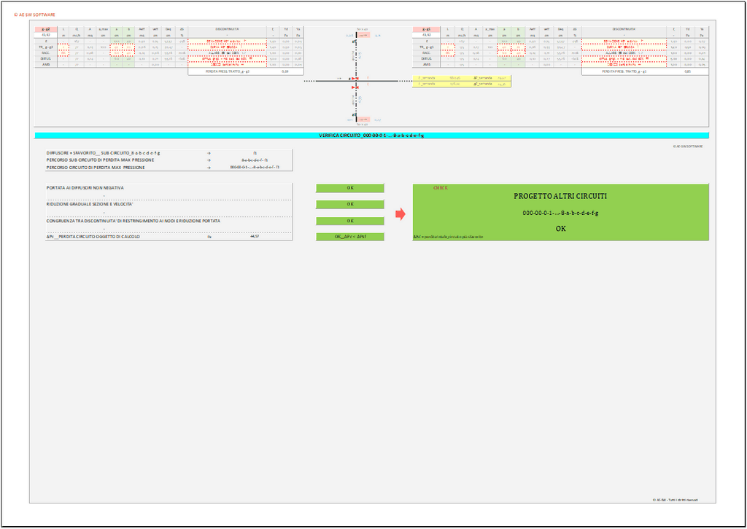Viewport: 747px width, 529px height.
Task: Select the pink g-g2 header cell
Action: [46, 29]
